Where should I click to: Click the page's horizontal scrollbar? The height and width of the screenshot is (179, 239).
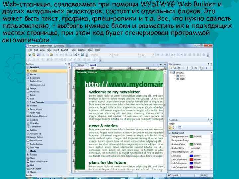point(119,171)
